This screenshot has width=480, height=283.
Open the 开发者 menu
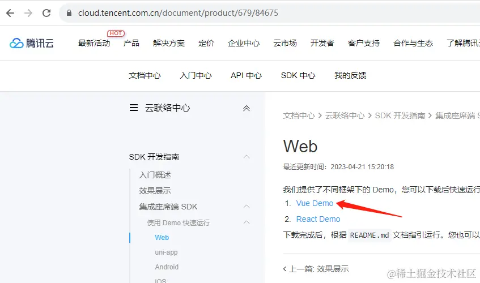coord(322,43)
